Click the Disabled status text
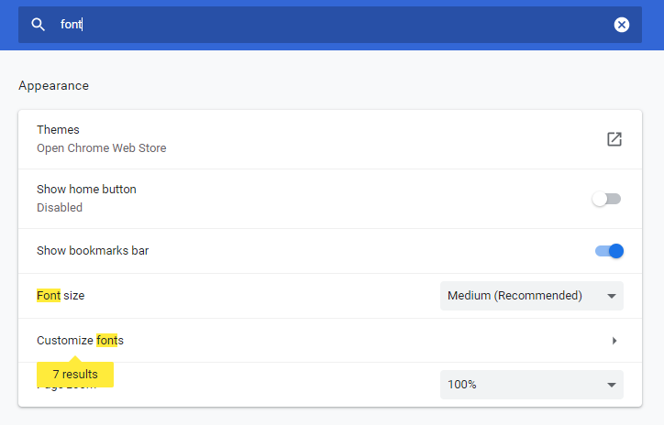 (x=60, y=208)
